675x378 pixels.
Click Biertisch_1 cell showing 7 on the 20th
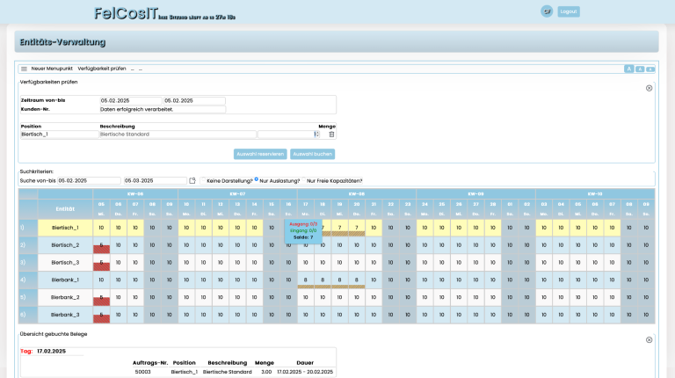coord(357,228)
